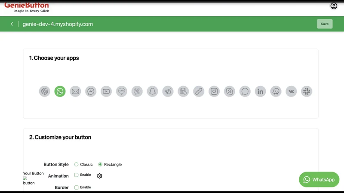Image resolution: width=344 pixels, height=193 pixels.
Task: Select the Telegram paper plane icon
Action: point(168,91)
